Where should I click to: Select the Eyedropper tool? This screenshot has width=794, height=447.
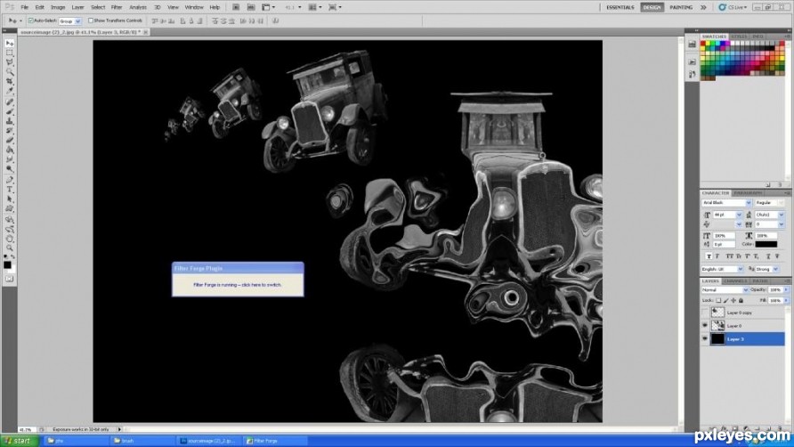[x=10, y=92]
